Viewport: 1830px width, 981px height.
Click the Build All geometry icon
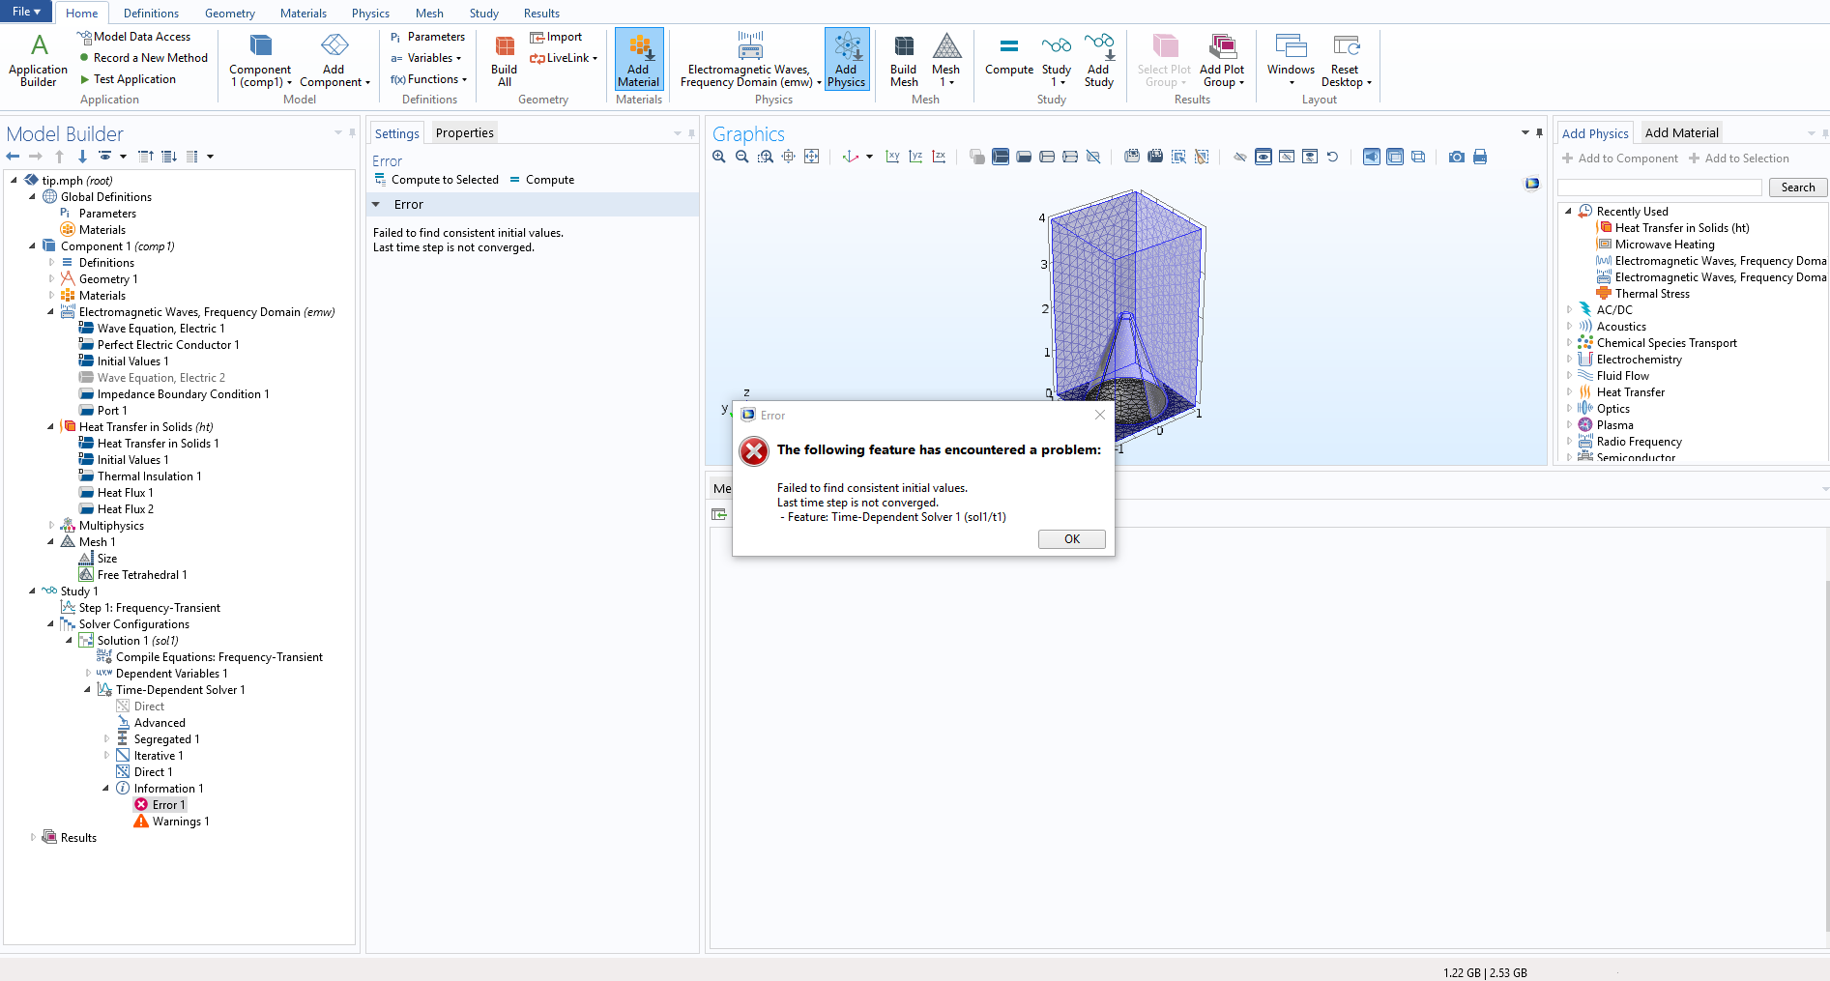pos(504,61)
